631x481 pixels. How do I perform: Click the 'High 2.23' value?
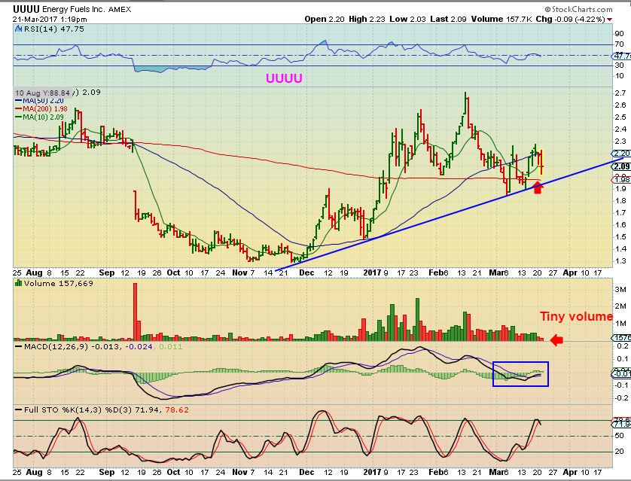tap(367, 19)
